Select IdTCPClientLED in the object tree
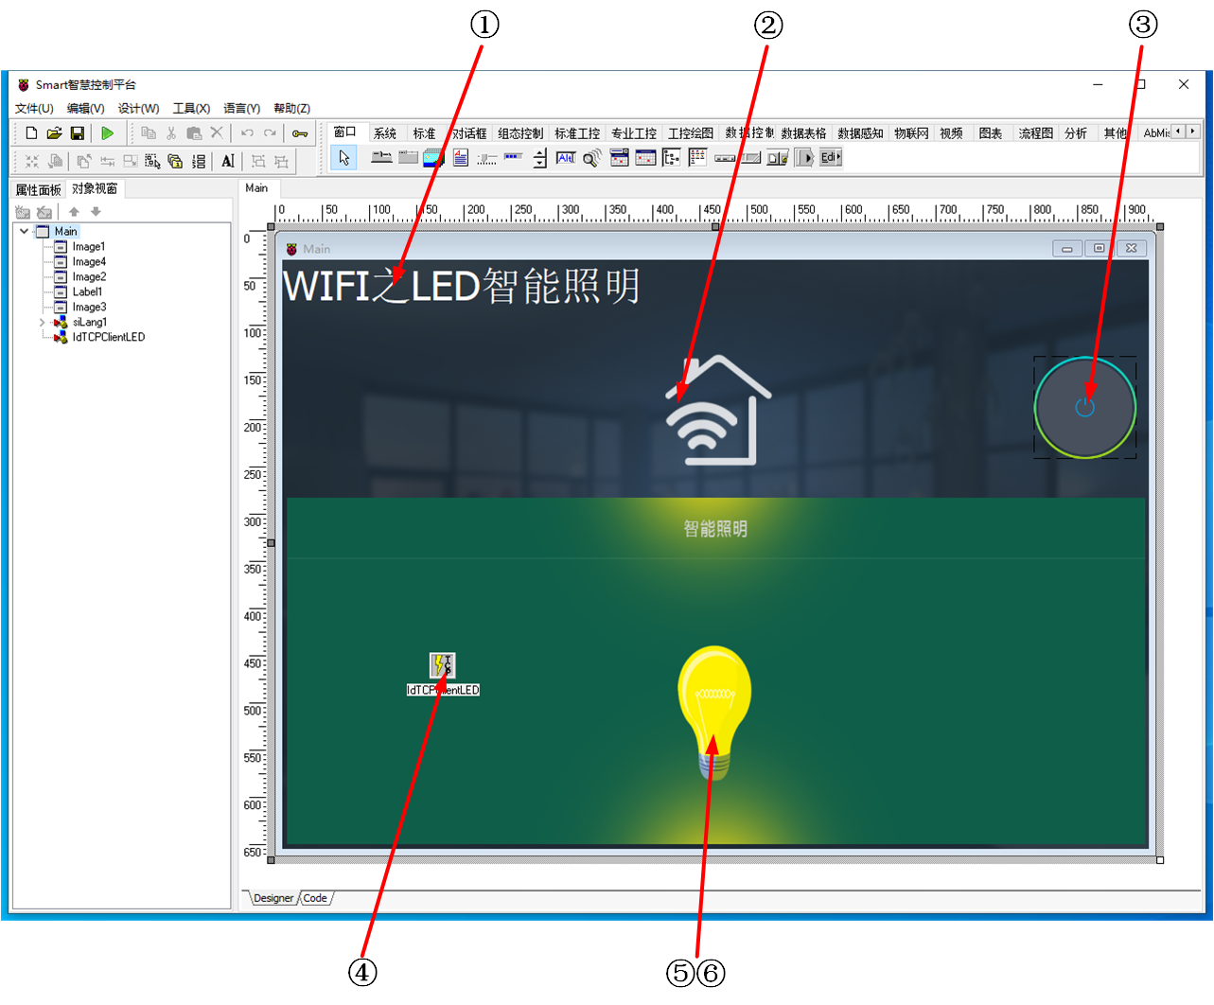The width and height of the screenshot is (1214, 1005). tap(109, 338)
